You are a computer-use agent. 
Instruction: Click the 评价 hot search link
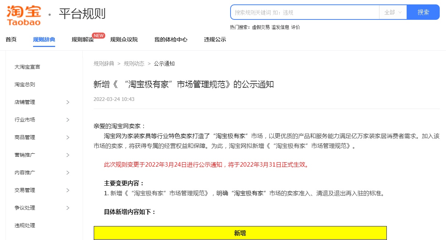pyautogui.click(x=295, y=27)
